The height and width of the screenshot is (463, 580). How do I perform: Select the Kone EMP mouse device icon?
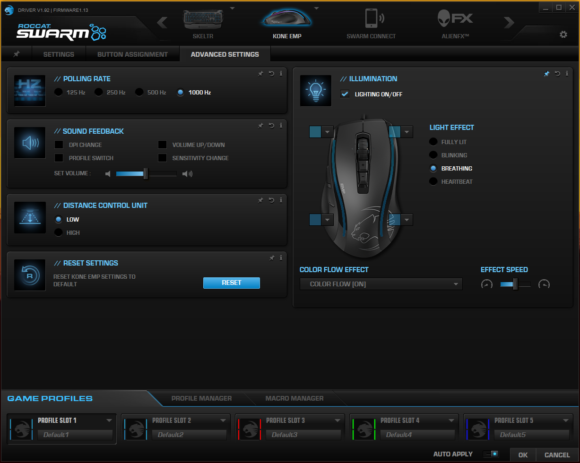(287, 17)
